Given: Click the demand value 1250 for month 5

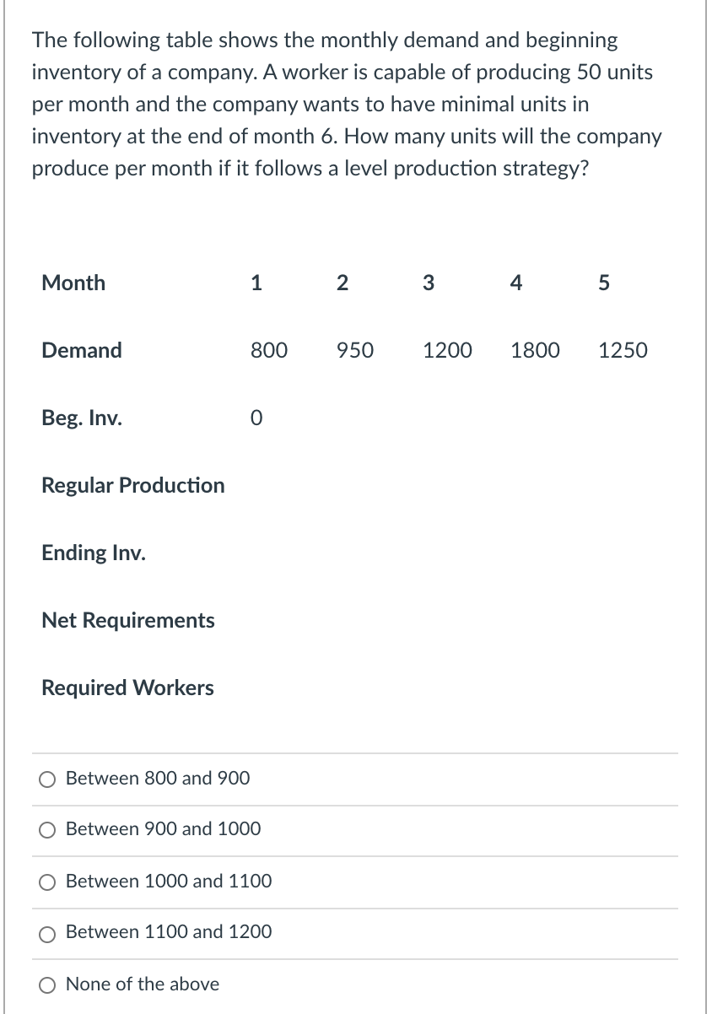Looking at the screenshot, I should tap(623, 350).
